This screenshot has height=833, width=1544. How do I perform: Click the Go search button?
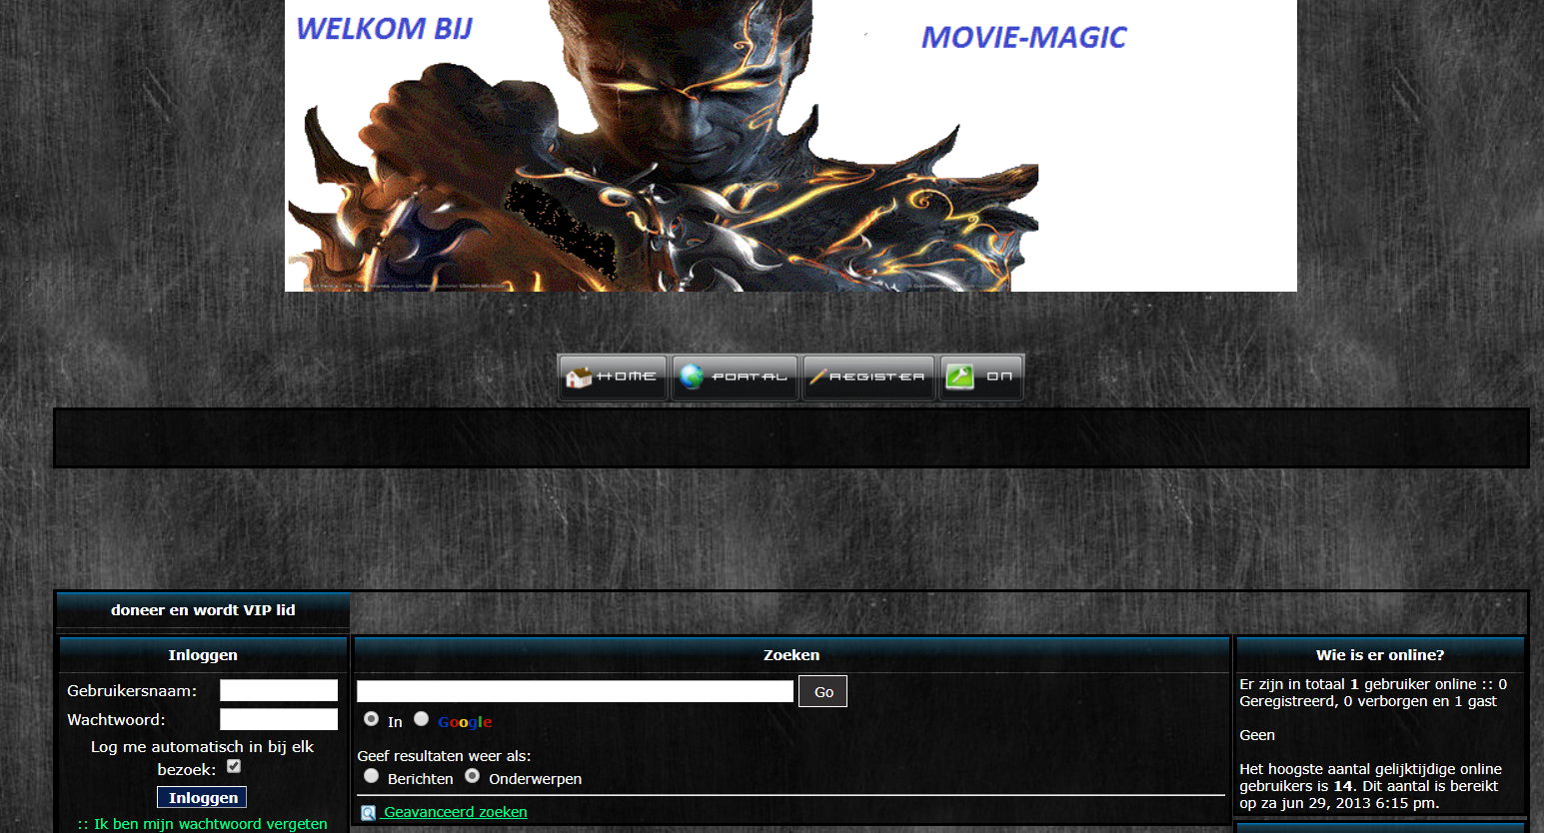[822, 691]
